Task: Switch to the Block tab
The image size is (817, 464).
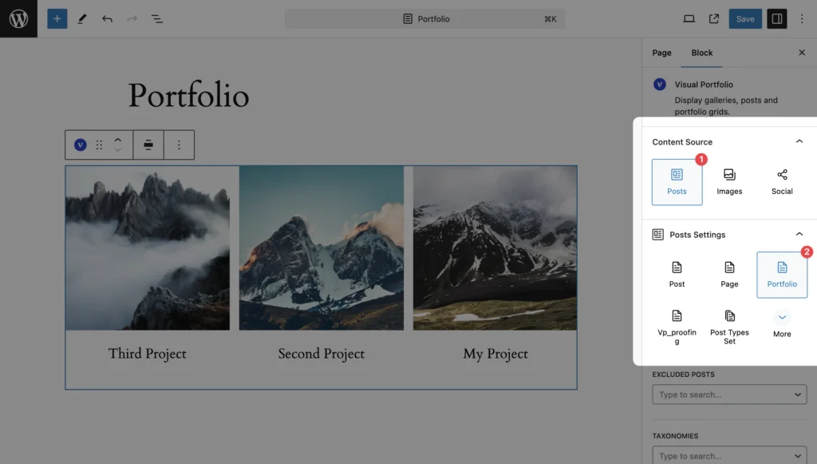Action: (702, 53)
